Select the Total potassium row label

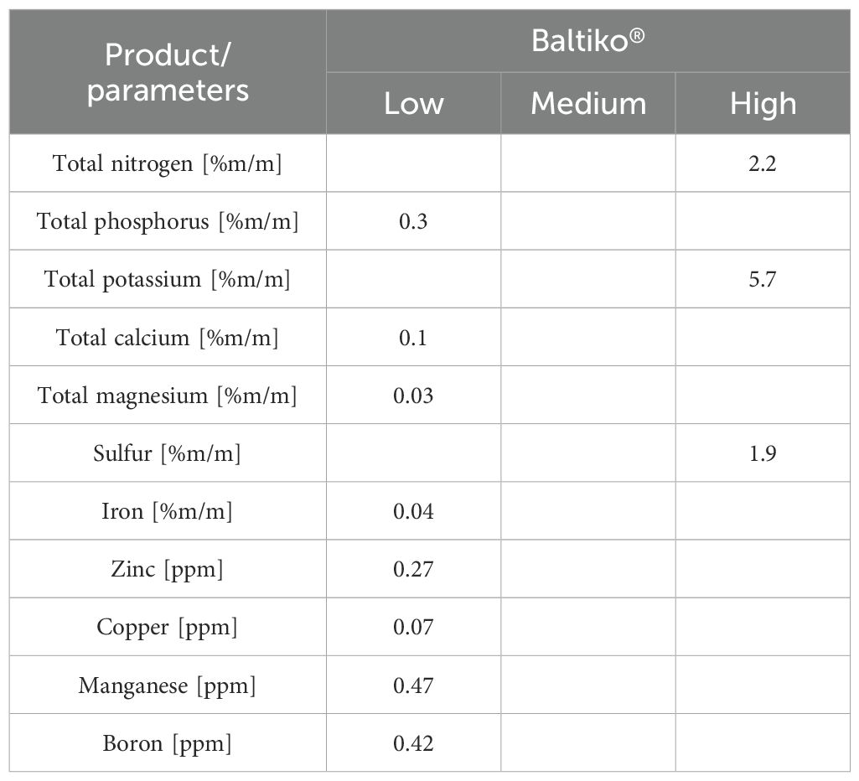[x=168, y=279]
